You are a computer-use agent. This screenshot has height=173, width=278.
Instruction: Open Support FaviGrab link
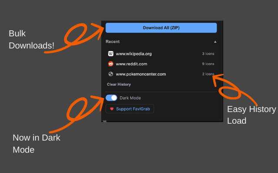click(x=130, y=109)
